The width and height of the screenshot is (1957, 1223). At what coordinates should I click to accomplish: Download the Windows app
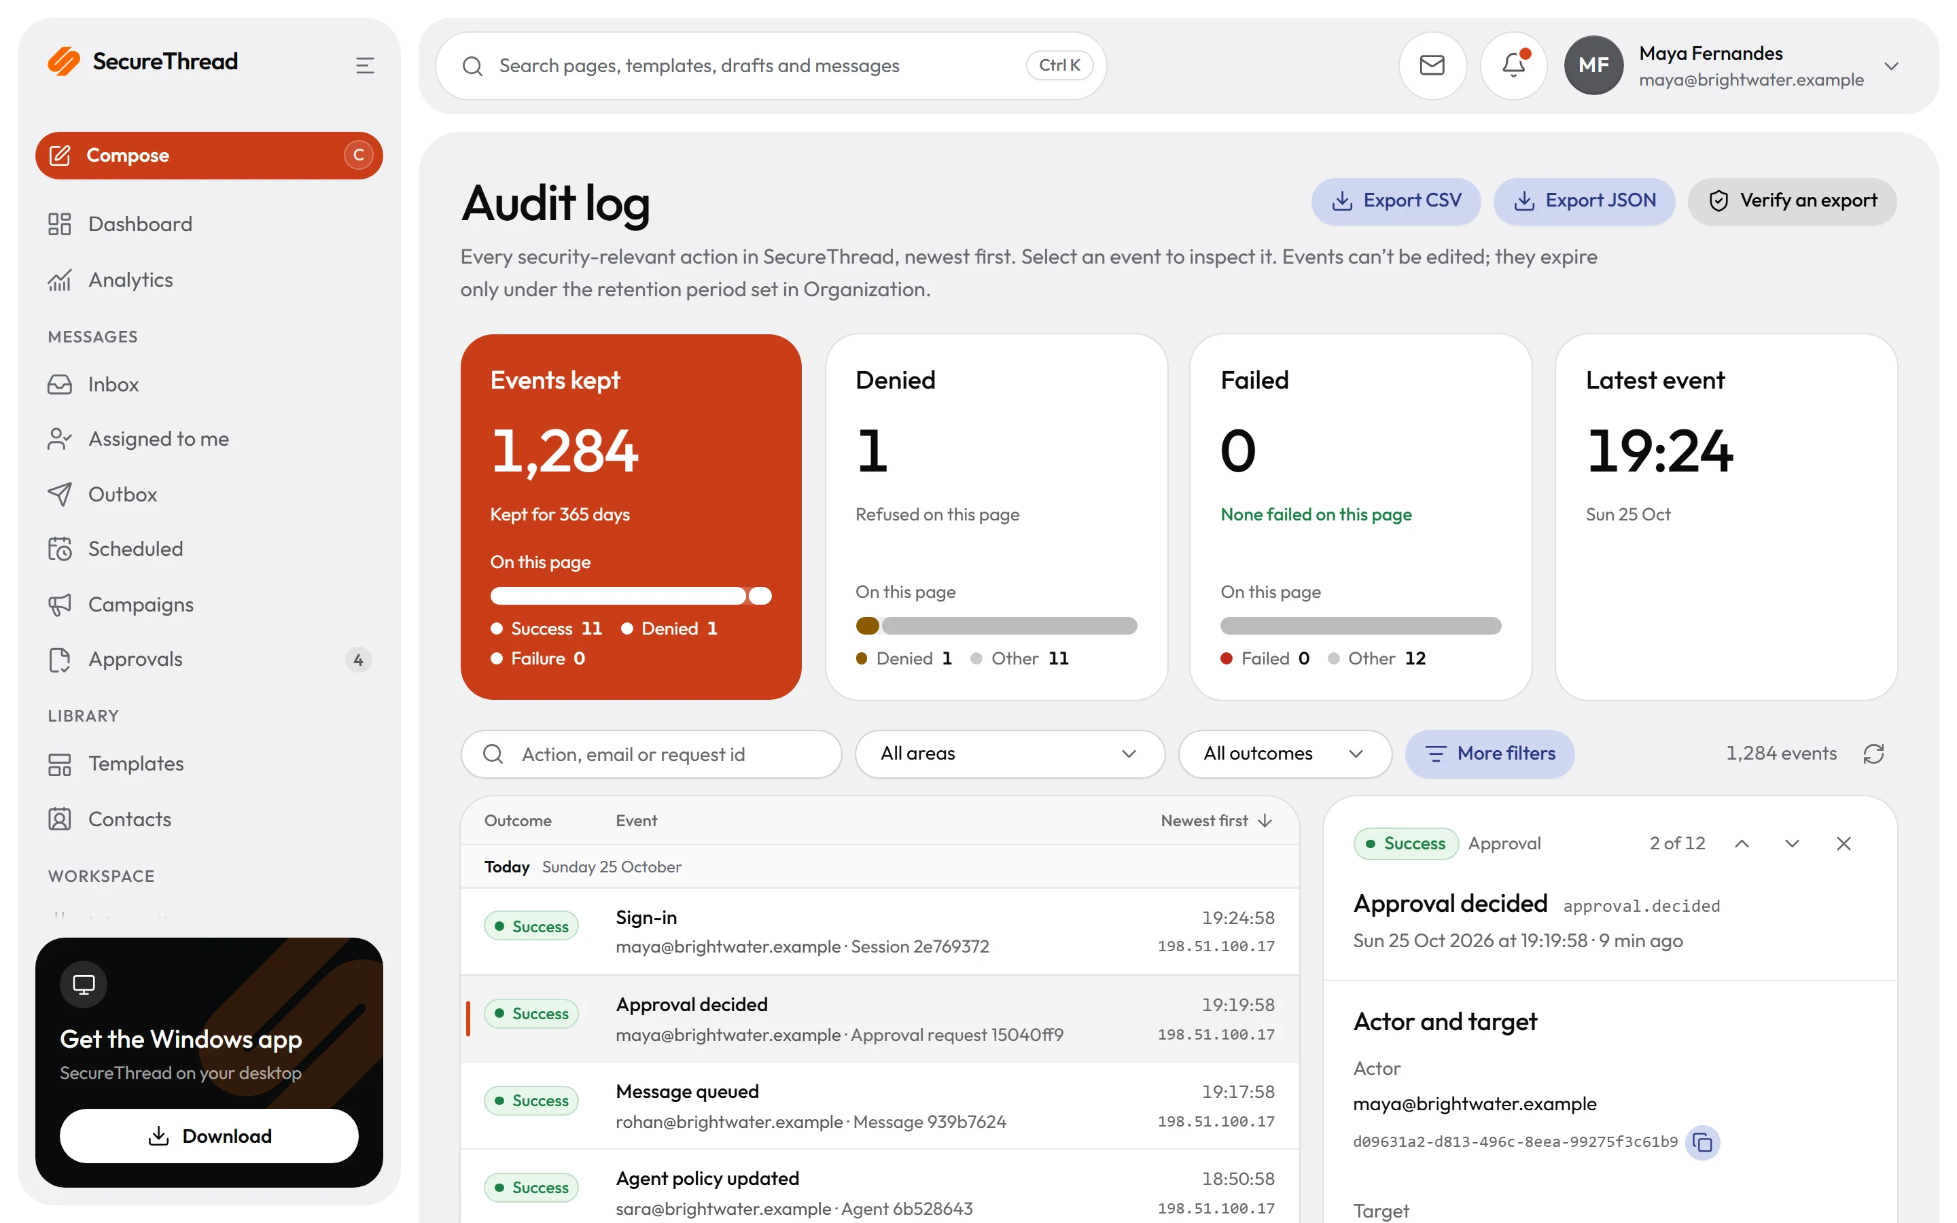[209, 1135]
